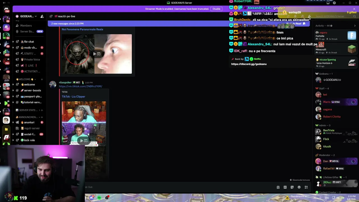Open the sticker picker icon

[292, 187]
